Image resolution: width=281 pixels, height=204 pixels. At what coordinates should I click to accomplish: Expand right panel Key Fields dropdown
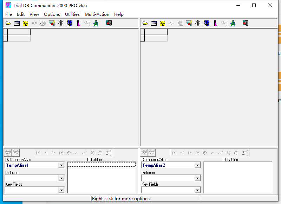197,190
